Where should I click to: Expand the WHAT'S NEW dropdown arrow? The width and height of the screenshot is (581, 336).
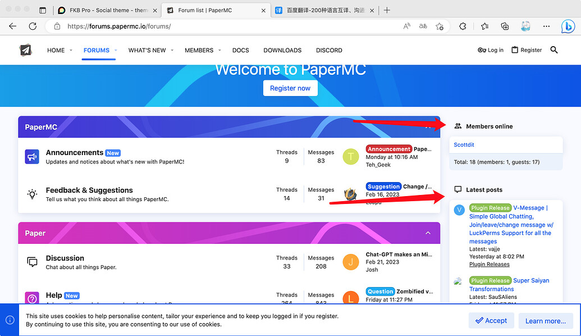[172, 51]
